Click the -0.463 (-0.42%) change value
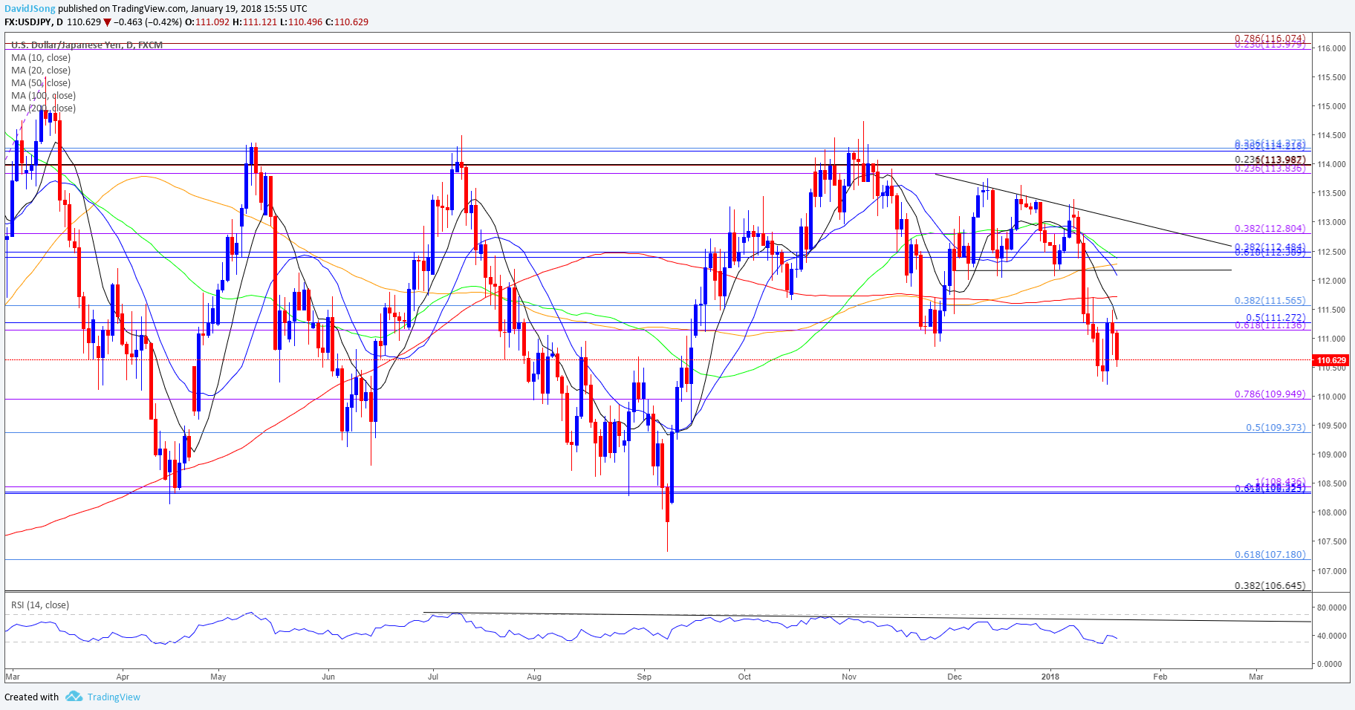Screen dimensions: 1355x710 148,22
